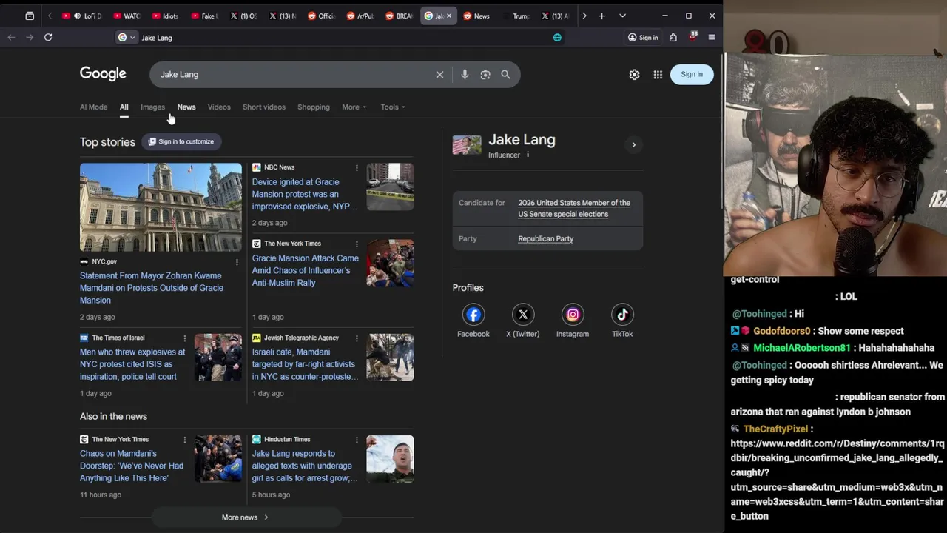Open the tab manager icon

tap(30, 16)
